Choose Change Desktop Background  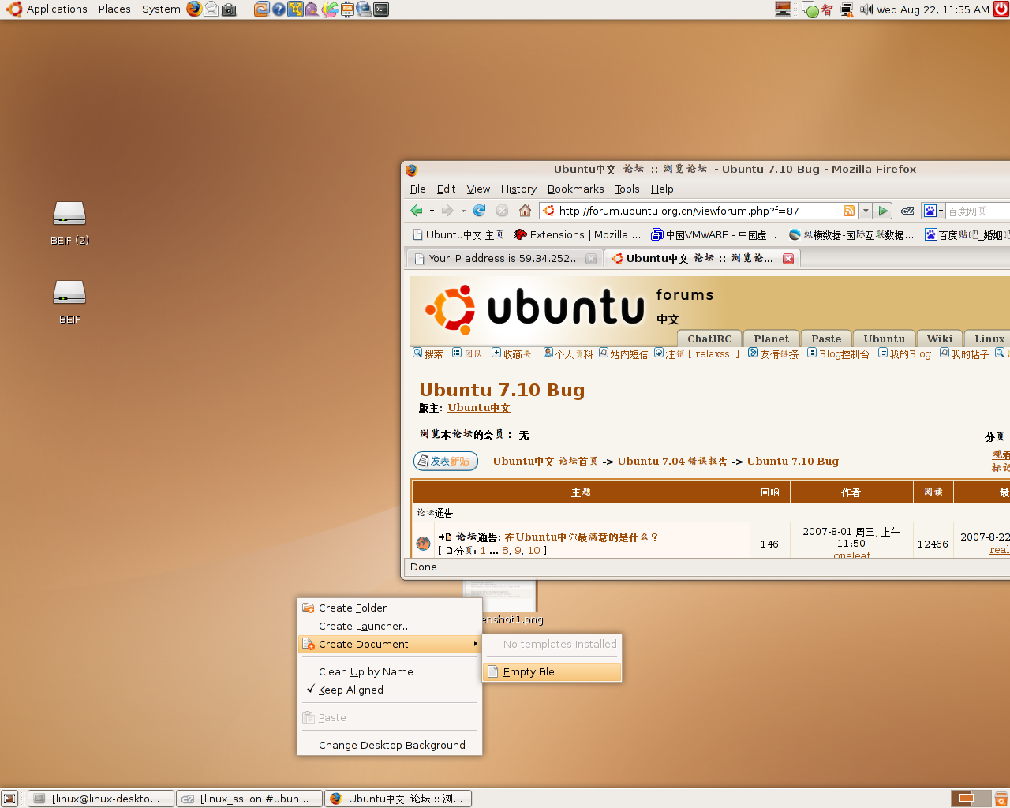coord(390,745)
